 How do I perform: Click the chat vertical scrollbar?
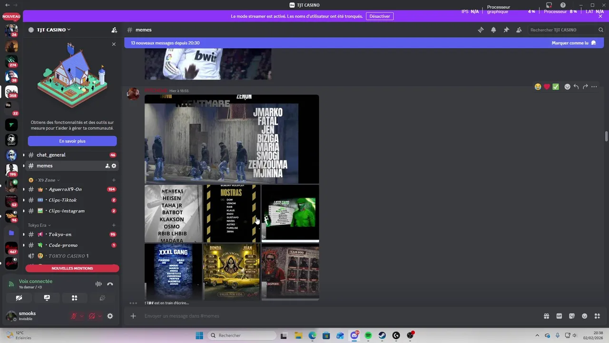(x=606, y=136)
